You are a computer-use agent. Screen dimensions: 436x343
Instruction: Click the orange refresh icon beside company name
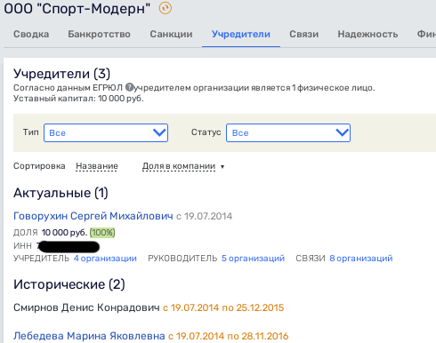tap(166, 8)
